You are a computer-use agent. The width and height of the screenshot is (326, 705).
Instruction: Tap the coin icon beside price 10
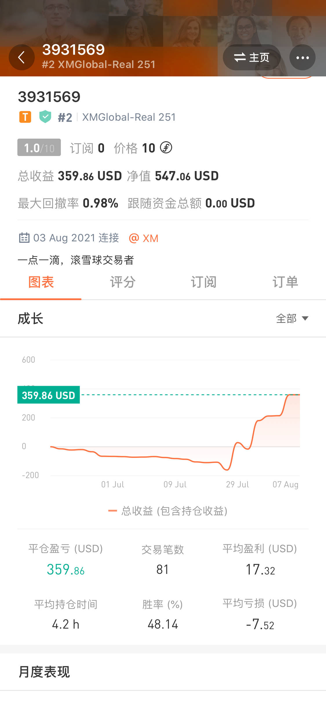pos(166,148)
